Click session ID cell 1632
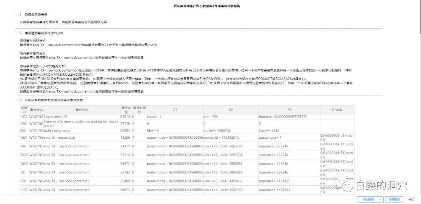Screen dimensions: 421x204 [x=24, y=164]
